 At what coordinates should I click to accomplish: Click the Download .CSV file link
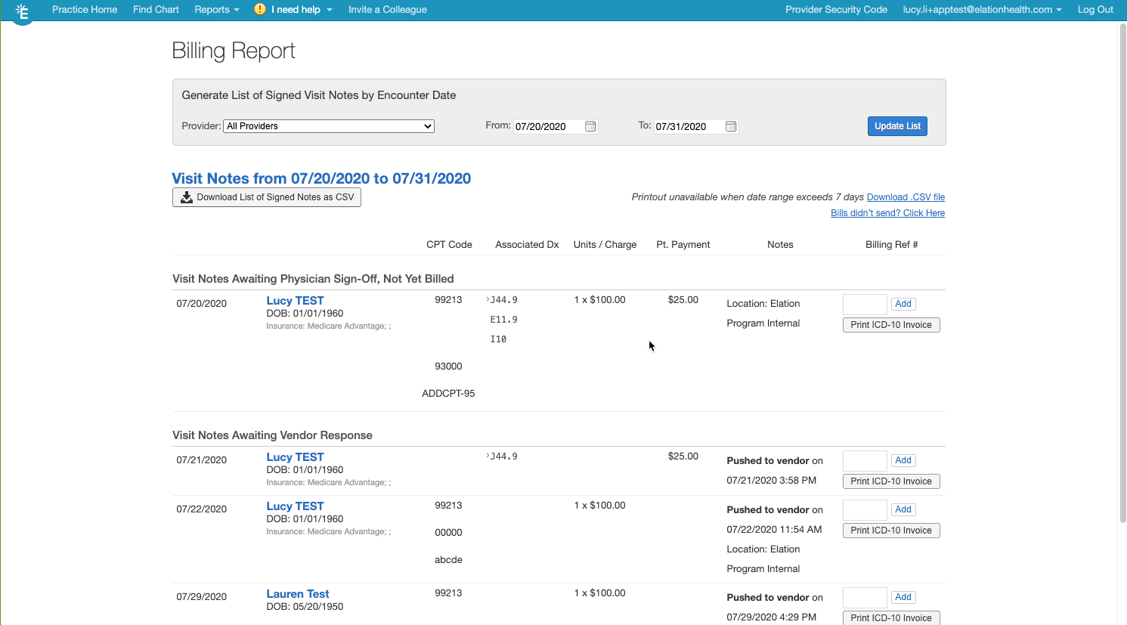tap(906, 197)
